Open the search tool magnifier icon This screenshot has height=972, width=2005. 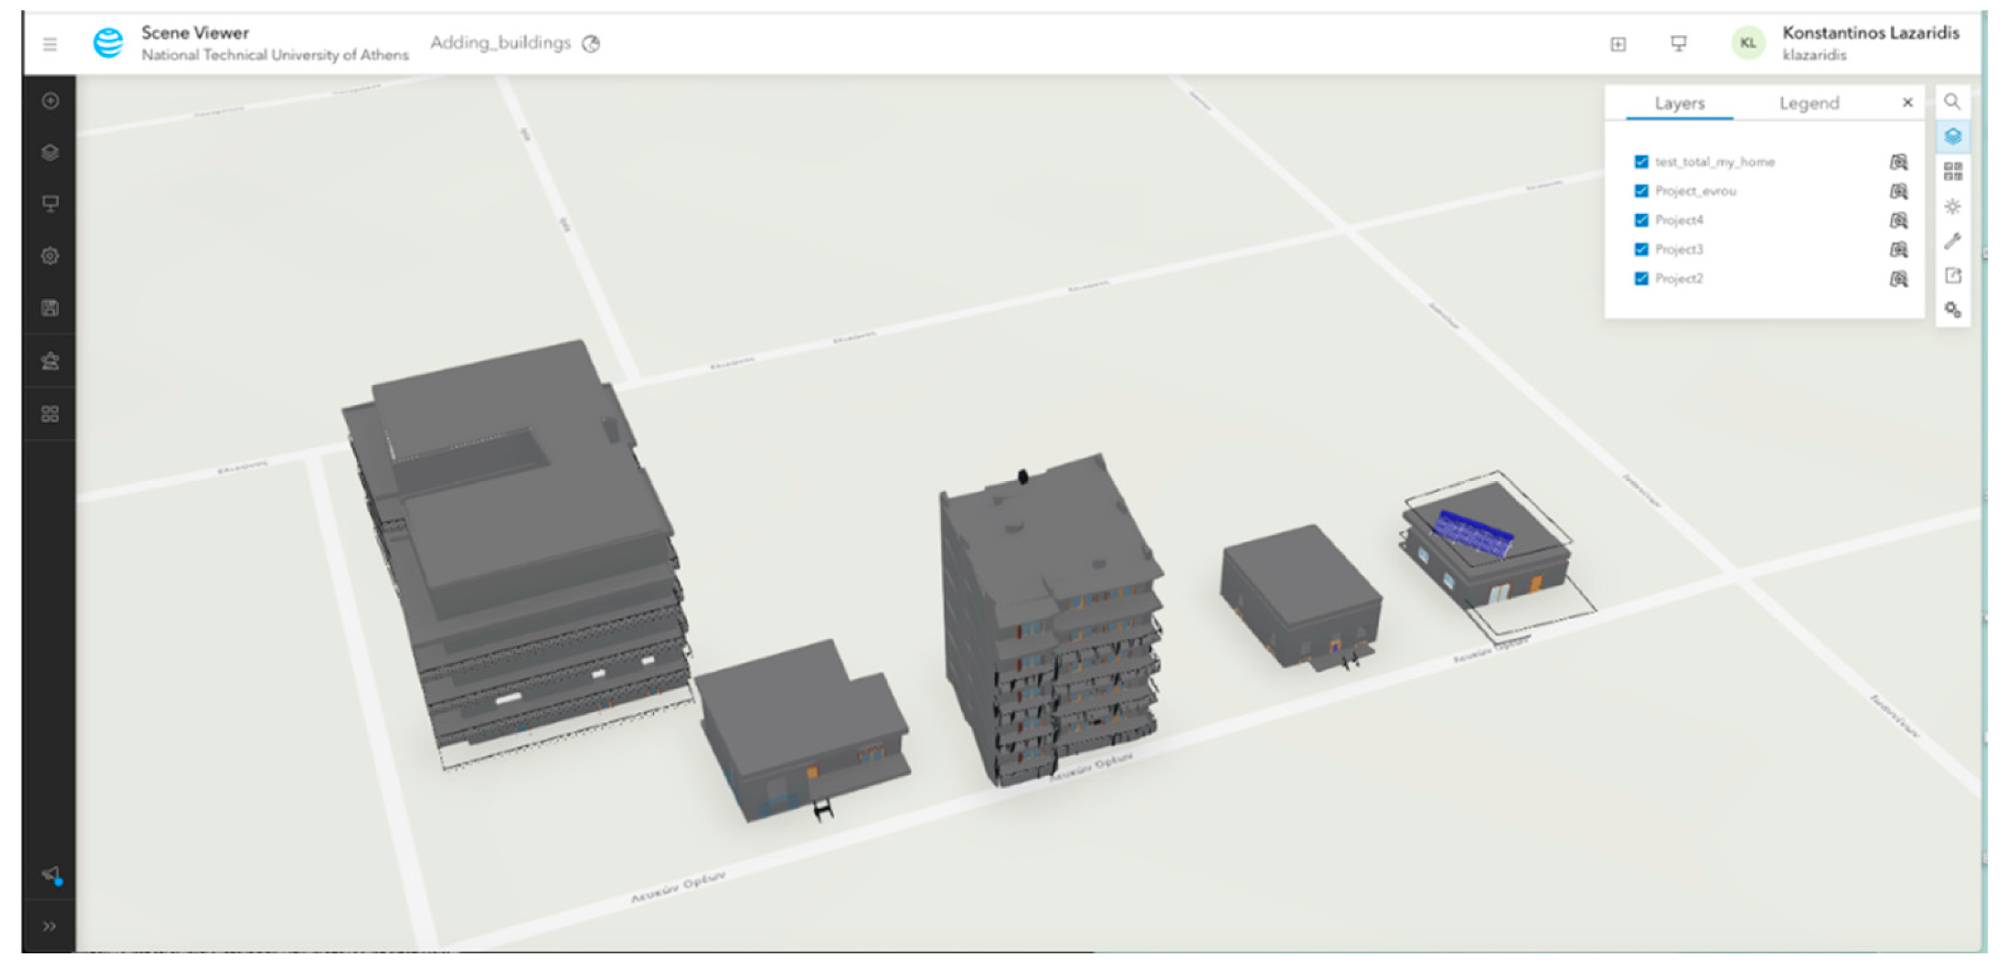pos(1951,102)
